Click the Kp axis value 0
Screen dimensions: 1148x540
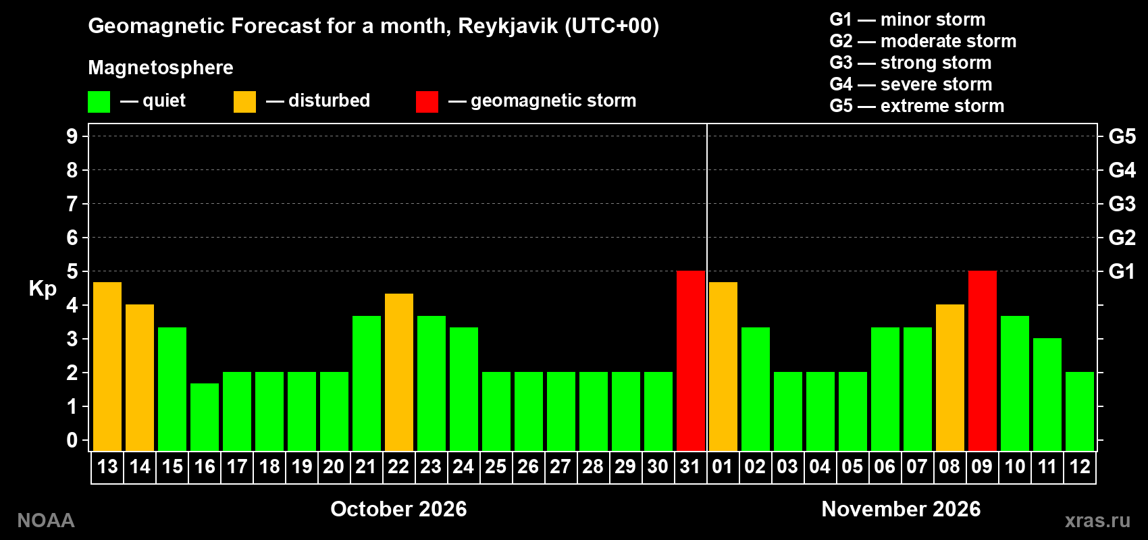pos(72,440)
